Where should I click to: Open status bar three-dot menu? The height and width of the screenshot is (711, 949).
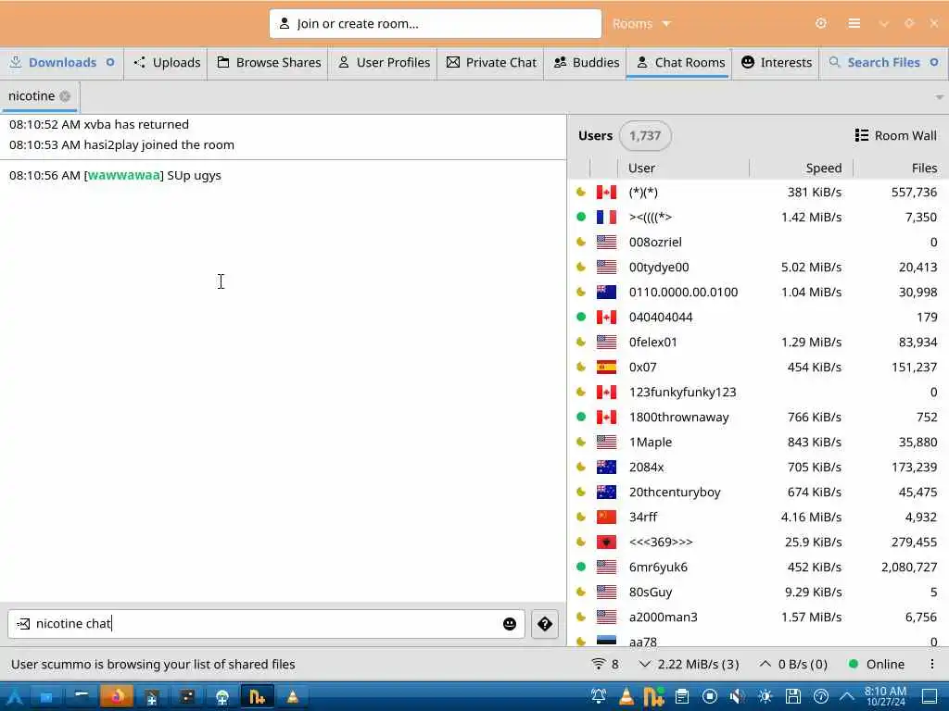(932, 665)
